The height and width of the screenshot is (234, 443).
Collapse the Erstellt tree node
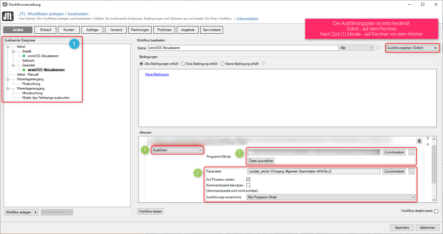[x=13, y=51]
